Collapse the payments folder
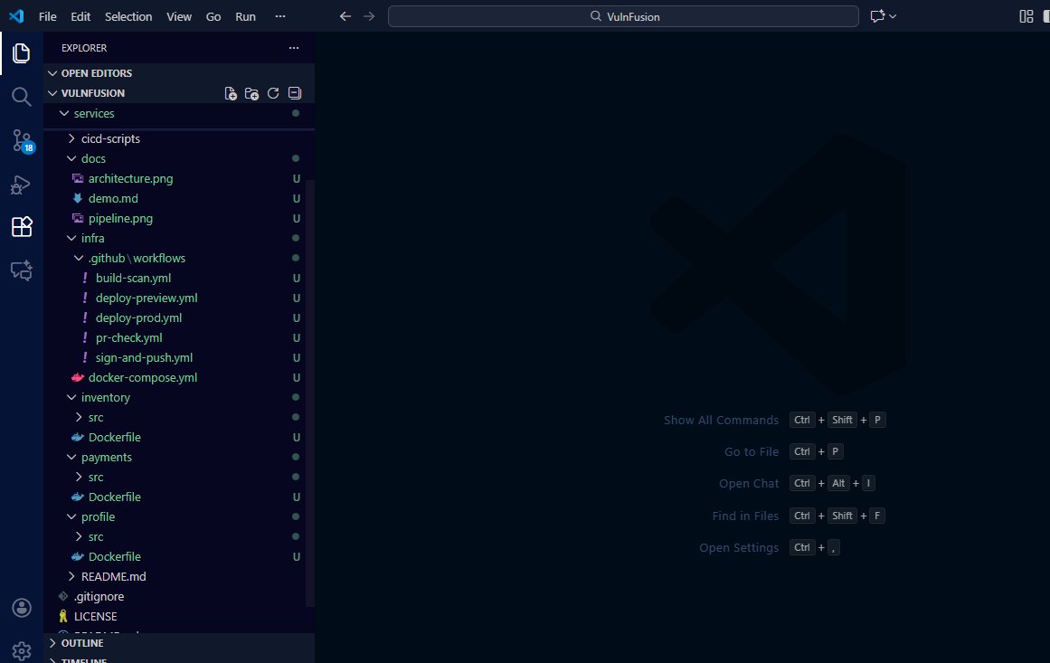 (179, 458)
